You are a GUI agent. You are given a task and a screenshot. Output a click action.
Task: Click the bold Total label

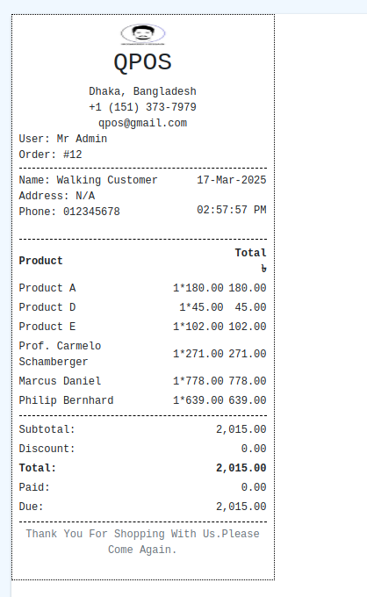click(x=38, y=468)
